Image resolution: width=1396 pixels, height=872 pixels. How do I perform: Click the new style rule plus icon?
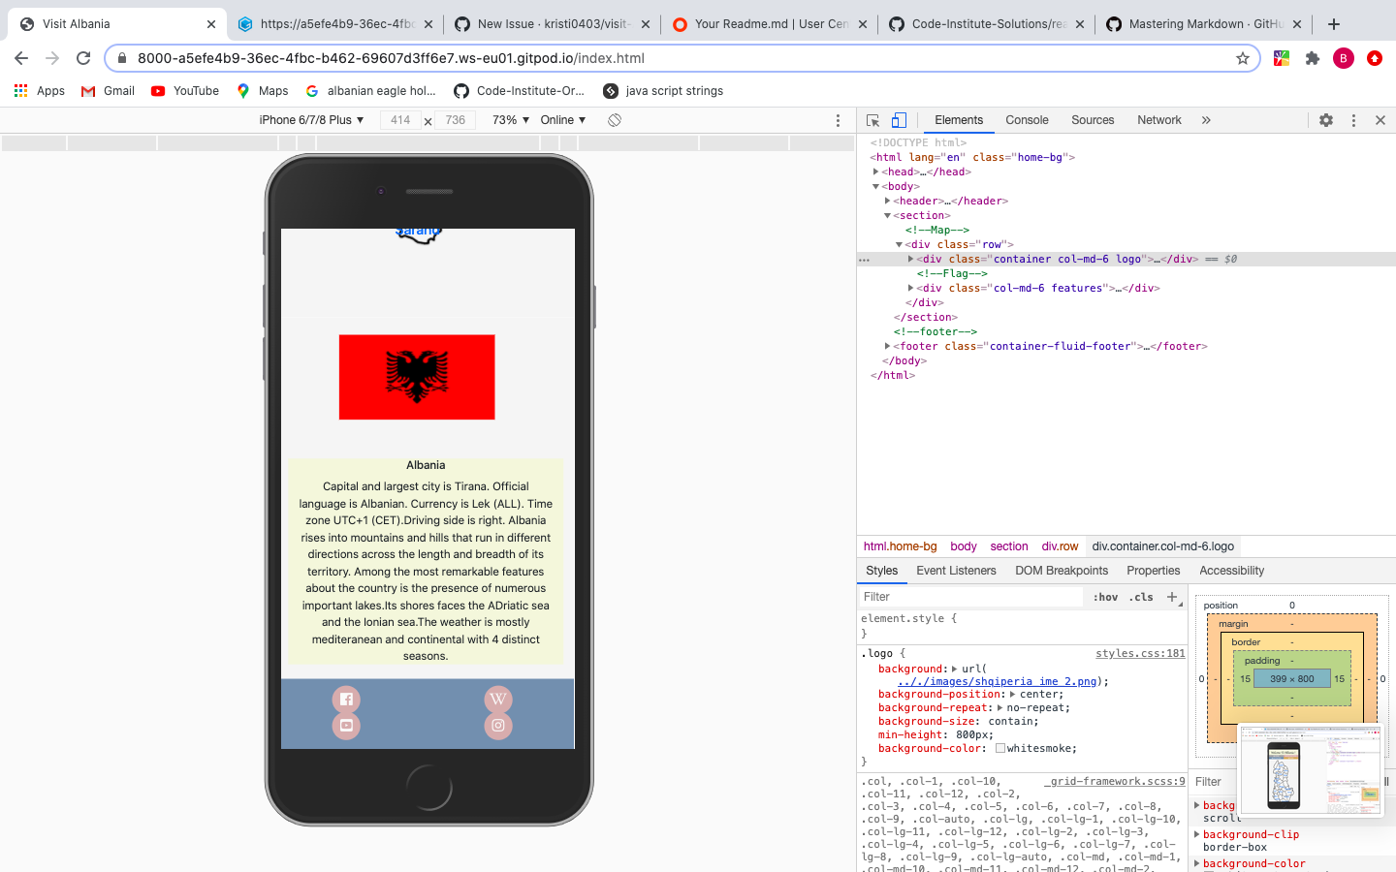tap(1172, 597)
